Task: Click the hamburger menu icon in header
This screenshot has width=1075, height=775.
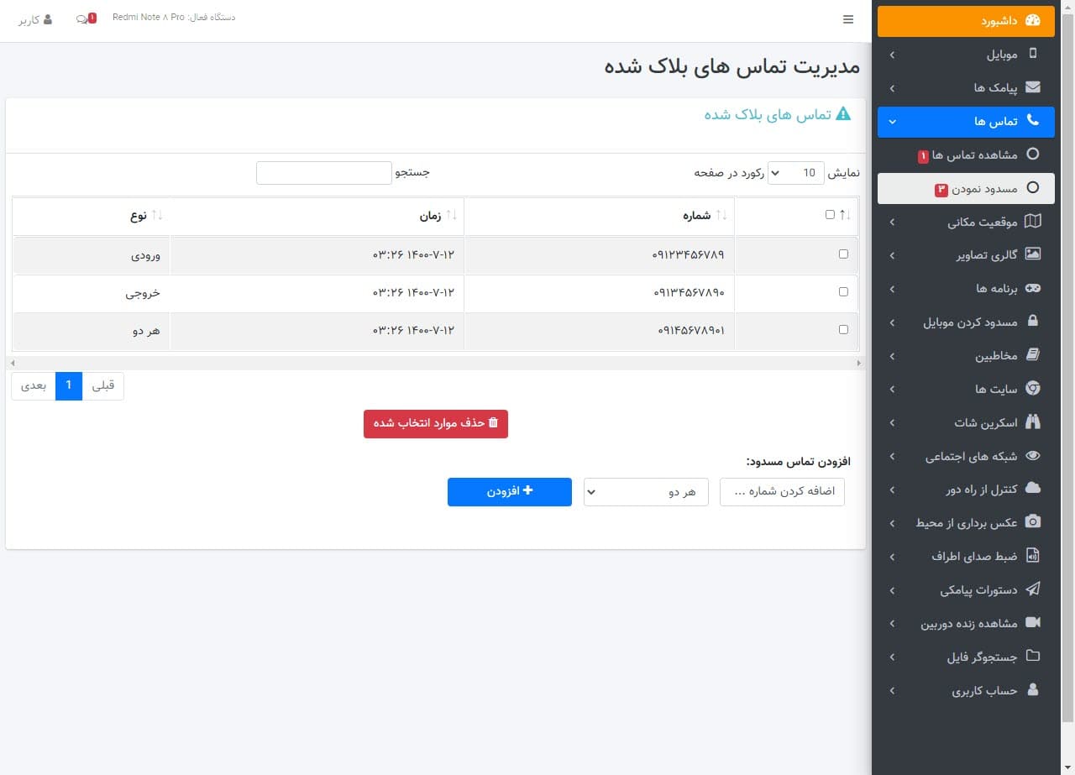Action: click(x=847, y=20)
